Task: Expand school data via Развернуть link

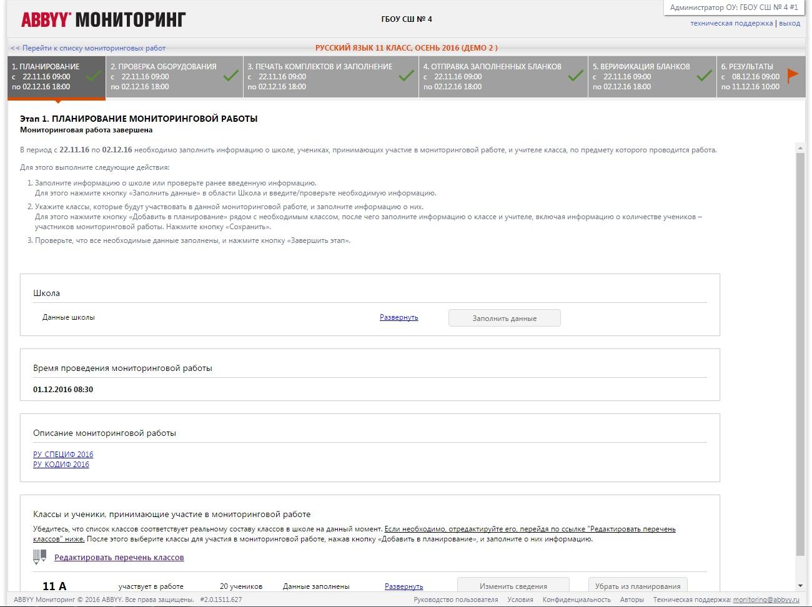Action: pyautogui.click(x=399, y=317)
